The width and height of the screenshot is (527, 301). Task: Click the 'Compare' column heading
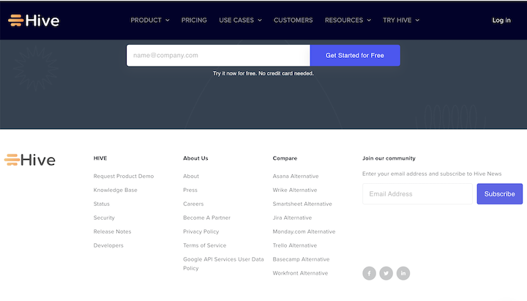click(x=285, y=158)
